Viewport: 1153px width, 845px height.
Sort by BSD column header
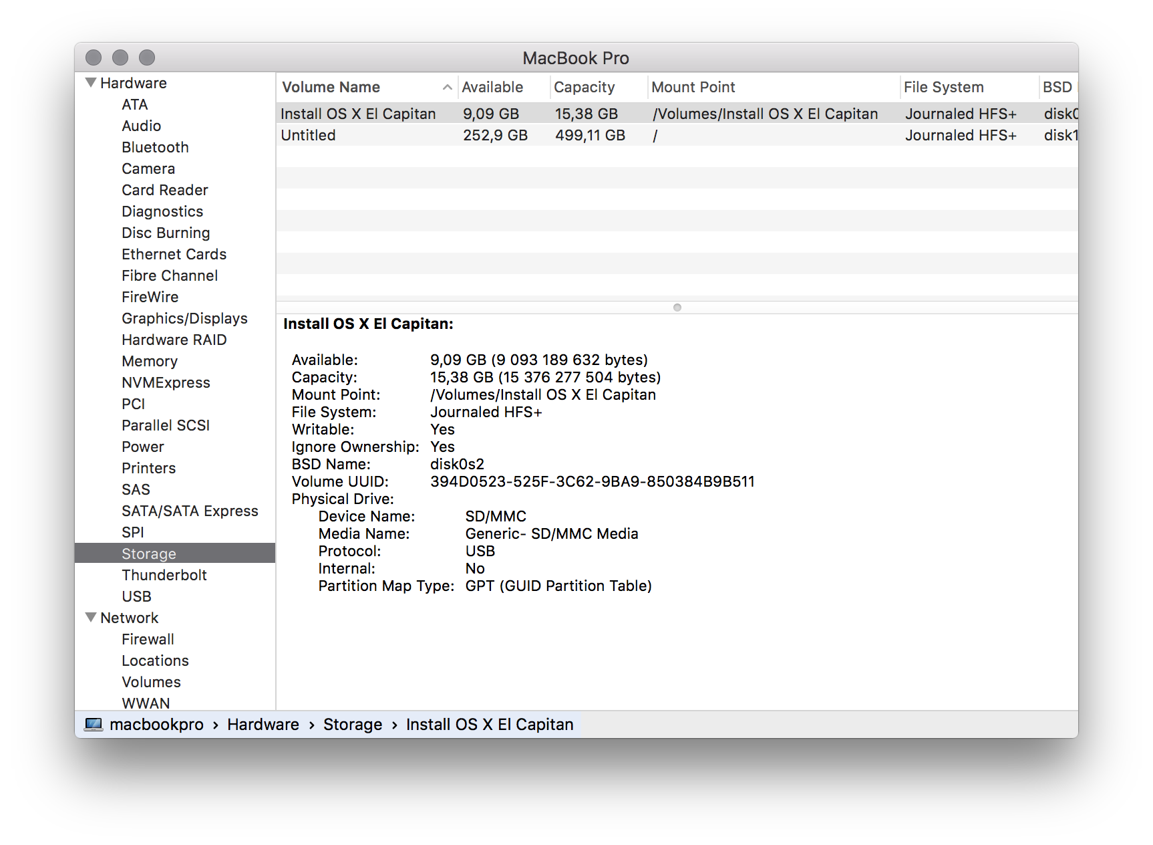coord(1057,87)
